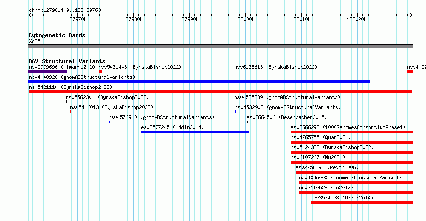Open the nsv6138613 (ByrskaBishop2022) label

(276, 67)
